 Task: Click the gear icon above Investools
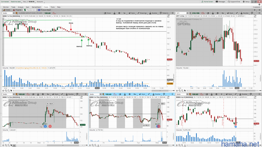point(260,5)
